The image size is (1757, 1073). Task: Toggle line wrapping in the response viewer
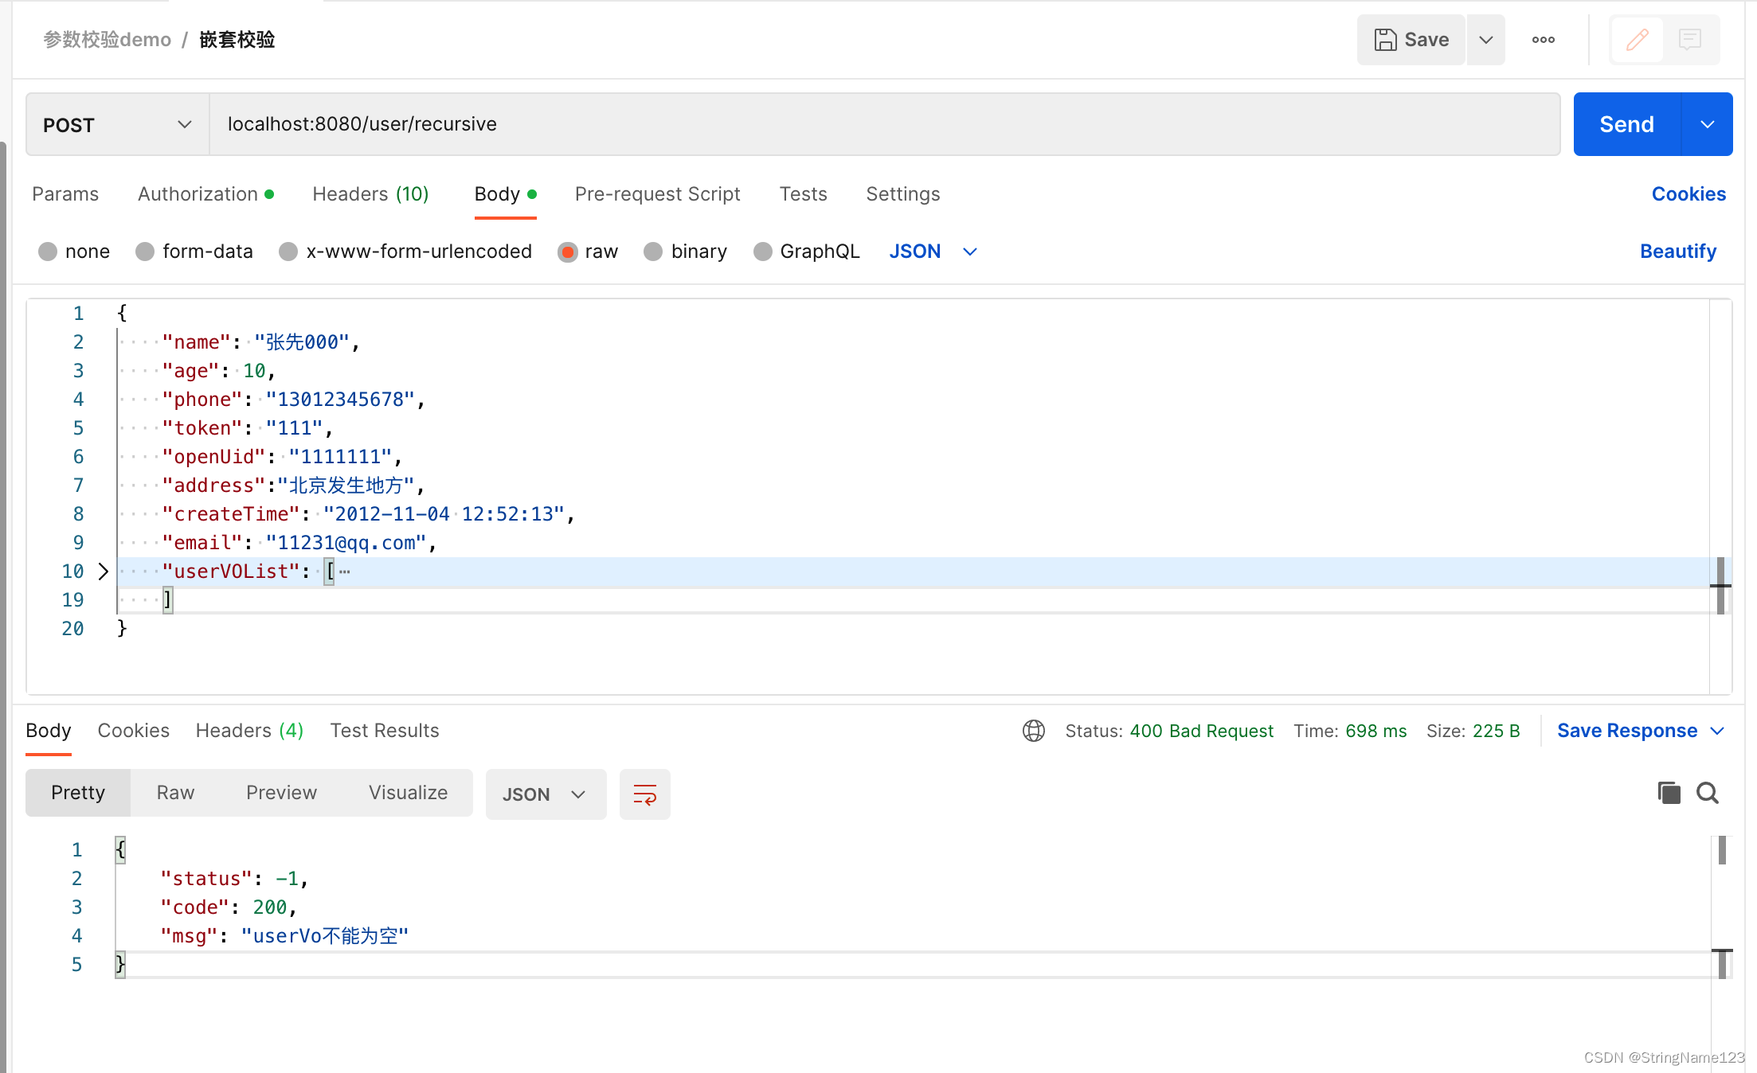[x=644, y=794]
